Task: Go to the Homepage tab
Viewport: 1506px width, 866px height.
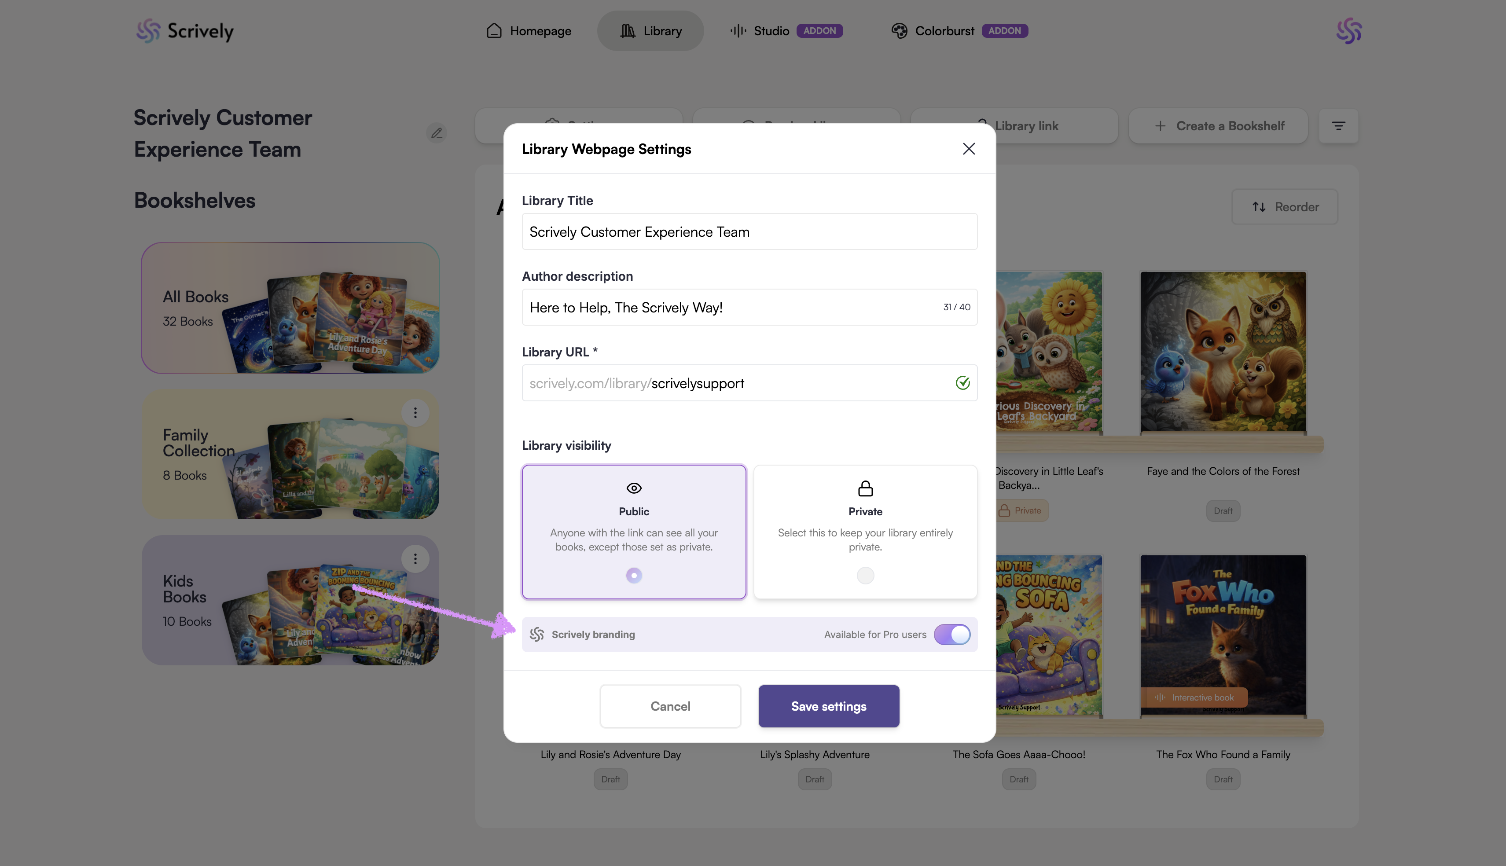Action: 528,31
